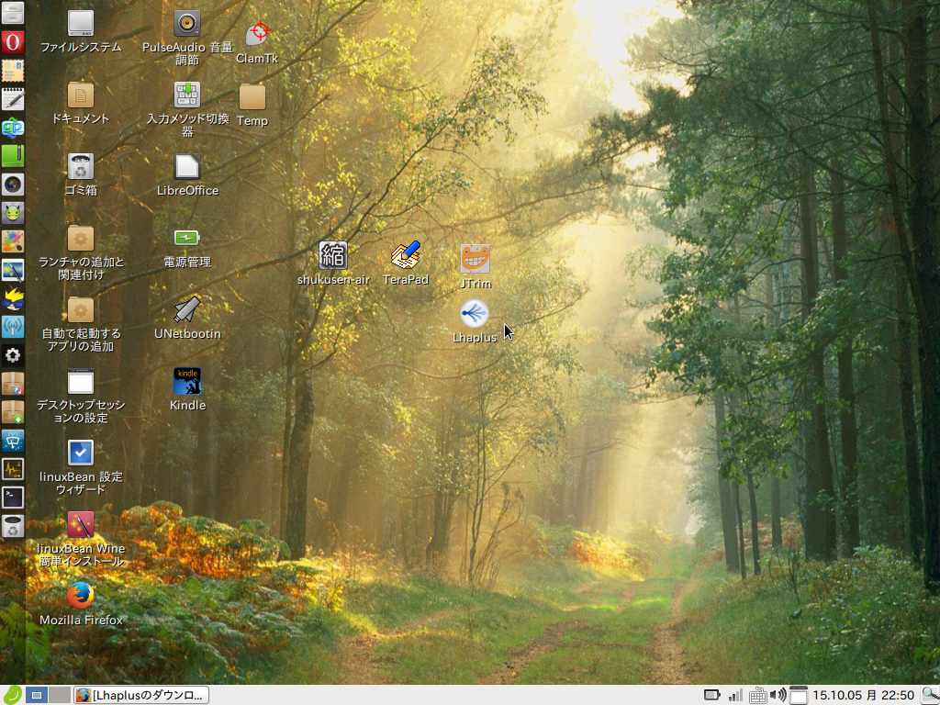The image size is (940, 705).
Task: Open the keyboard input method tray icon
Action: pyautogui.click(x=757, y=696)
